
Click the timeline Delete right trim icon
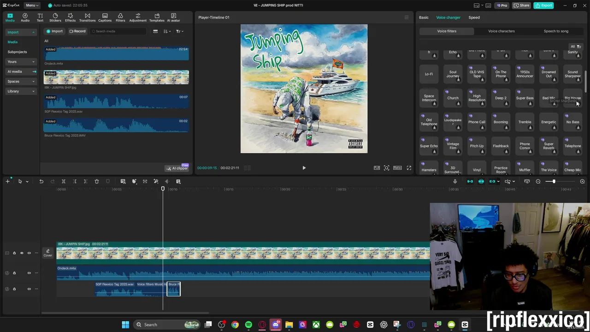pos(86,181)
